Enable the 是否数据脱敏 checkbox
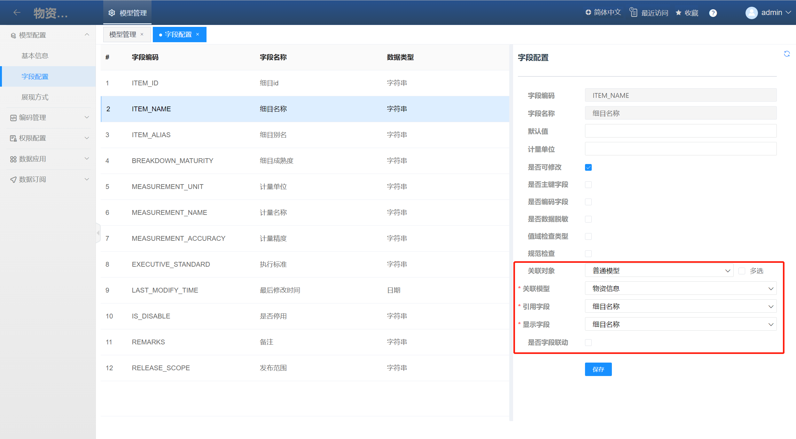 coord(588,219)
